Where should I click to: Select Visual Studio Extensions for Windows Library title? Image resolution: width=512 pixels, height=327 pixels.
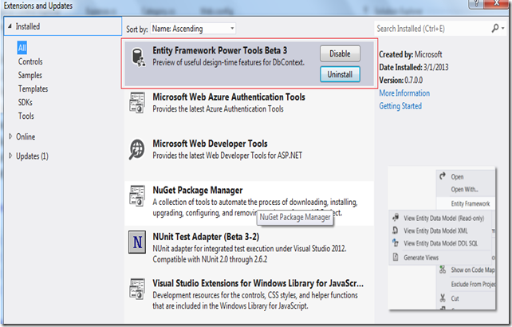tap(258, 283)
